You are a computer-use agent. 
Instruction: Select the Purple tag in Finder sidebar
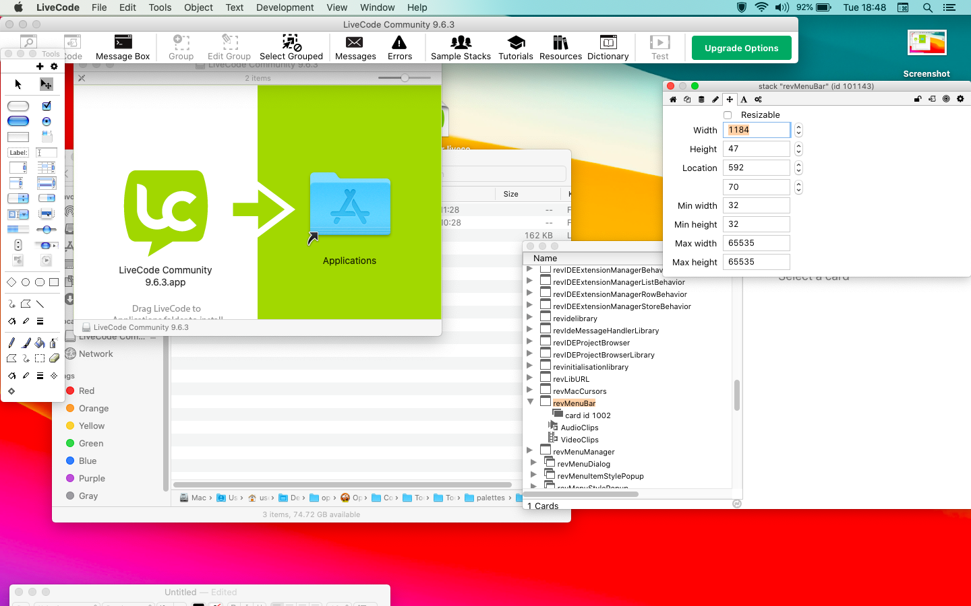(x=92, y=478)
